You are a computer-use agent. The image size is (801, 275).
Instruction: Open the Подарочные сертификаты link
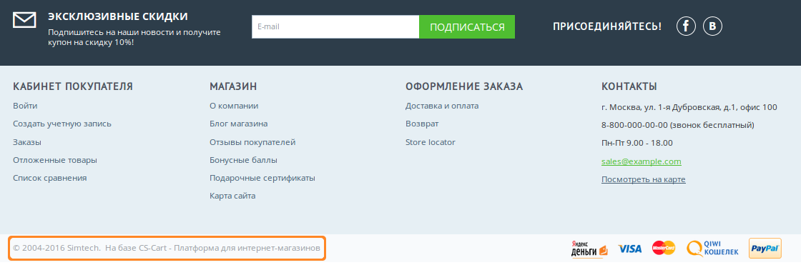click(x=262, y=178)
